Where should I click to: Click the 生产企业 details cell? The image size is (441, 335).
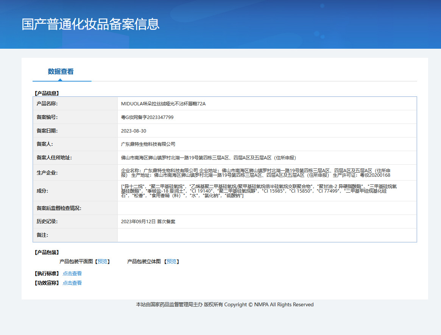[x=267, y=173]
